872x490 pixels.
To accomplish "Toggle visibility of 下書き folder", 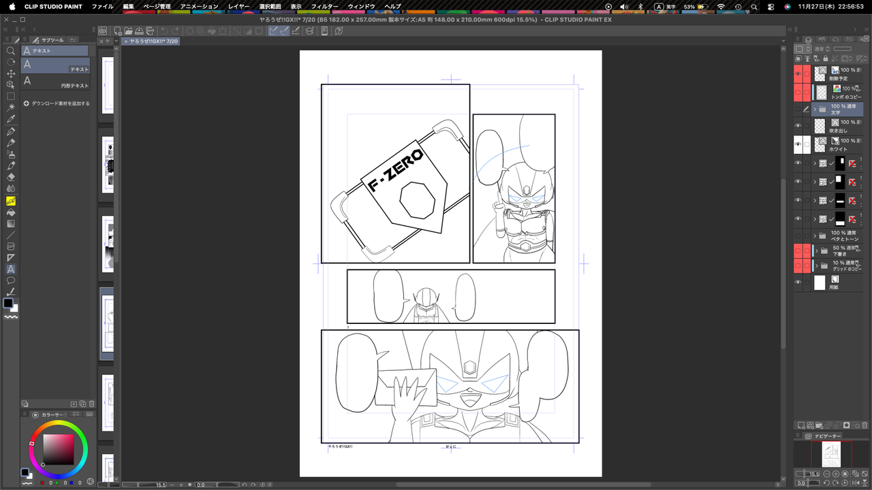I will tap(798, 250).
